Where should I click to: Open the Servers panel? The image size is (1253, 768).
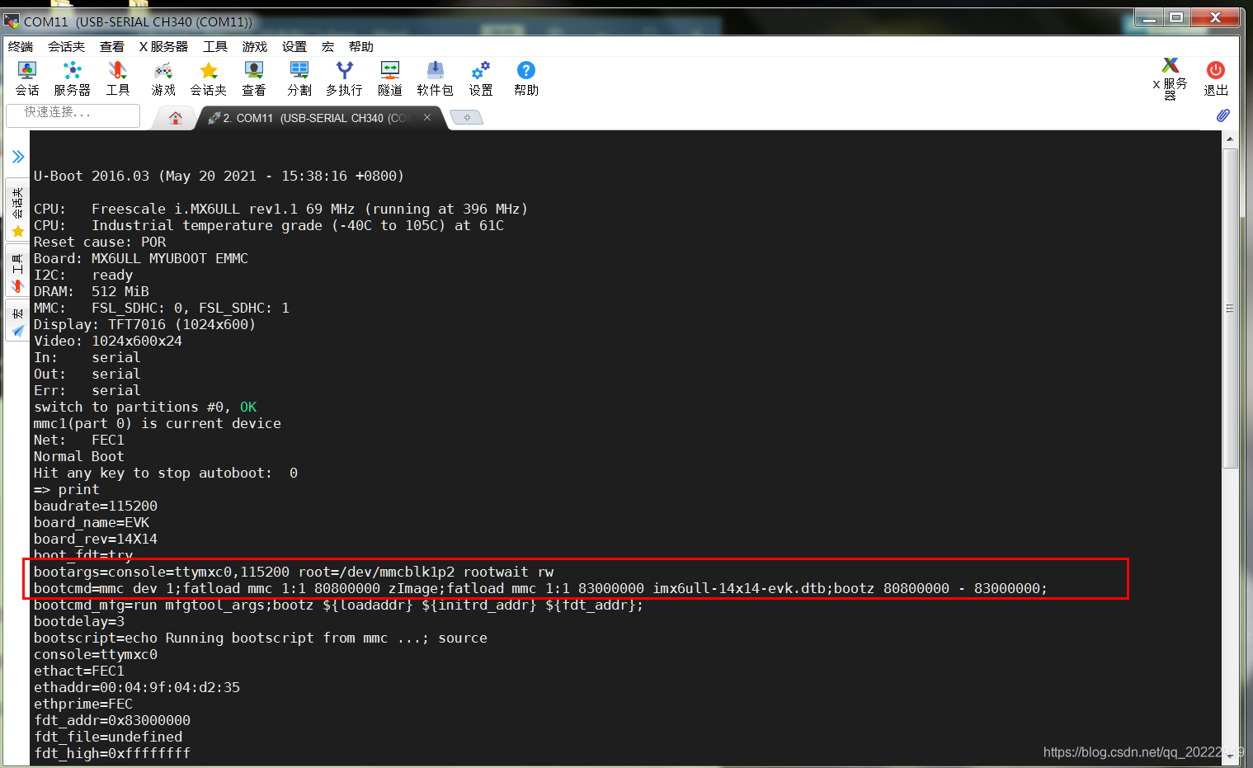pos(72,78)
